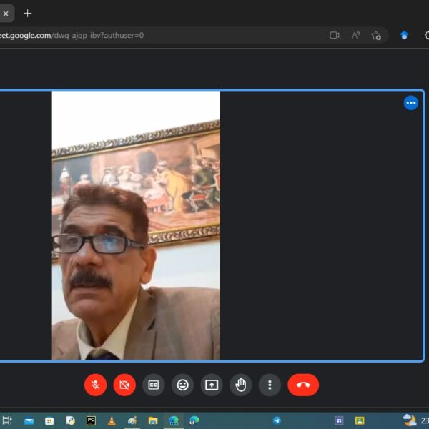
Task: Open File Explorer from the taskbar
Action: tap(152, 420)
